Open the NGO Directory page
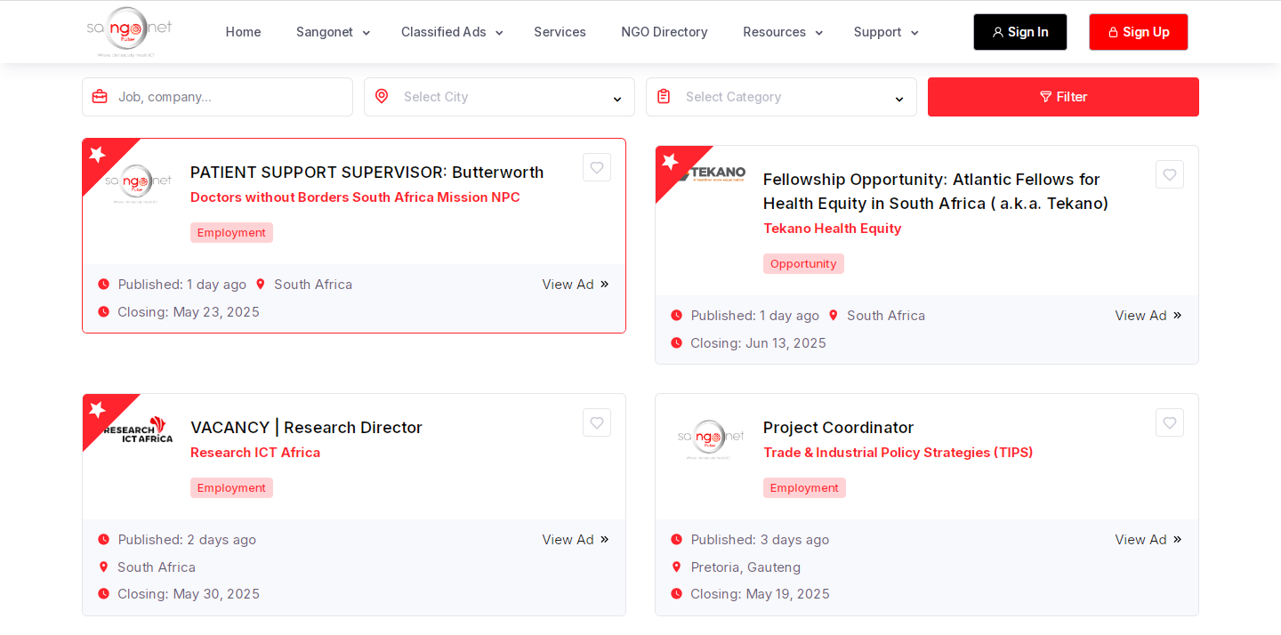1281x635 pixels. (665, 32)
